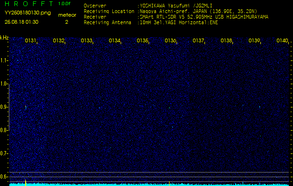Click the Receiver field label
The width and height of the screenshot is (293, 186).
(95, 17)
